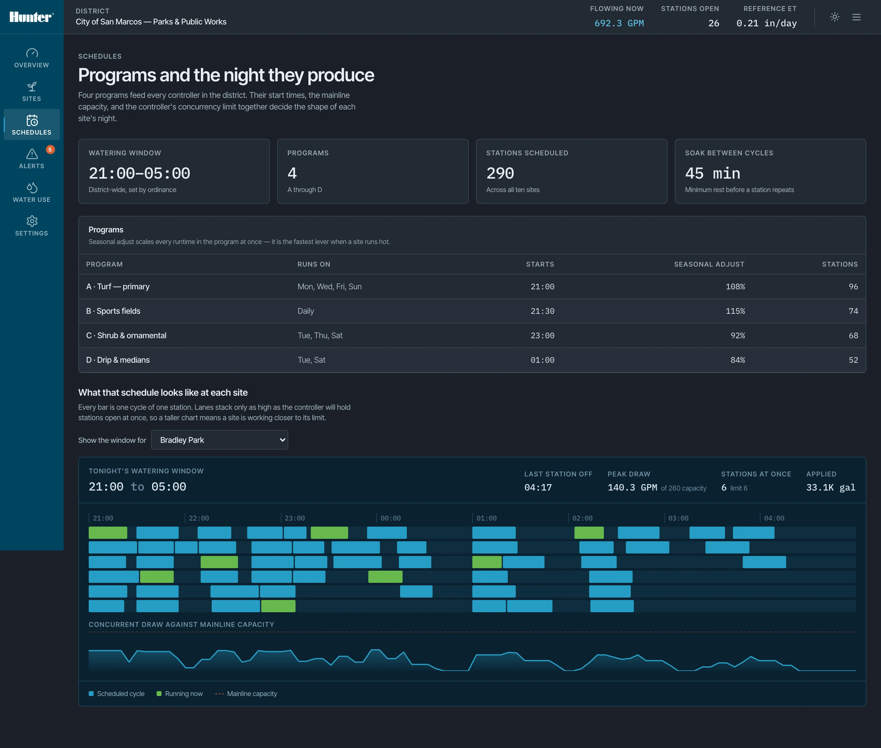Viewport: 881px width, 748px height.
Task: Click the alerts badge showing 5
Action: [x=50, y=149]
